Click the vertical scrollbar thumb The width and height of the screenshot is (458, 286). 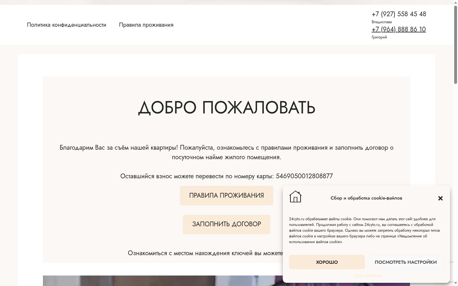click(x=455, y=44)
